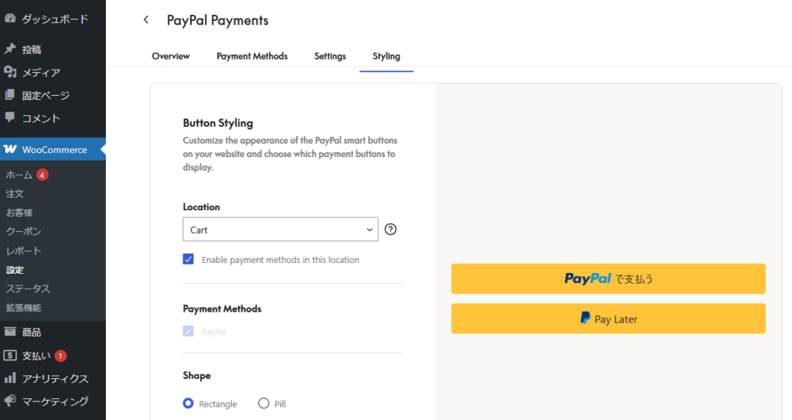Open the help tooltip beside Location

[x=391, y=230]
